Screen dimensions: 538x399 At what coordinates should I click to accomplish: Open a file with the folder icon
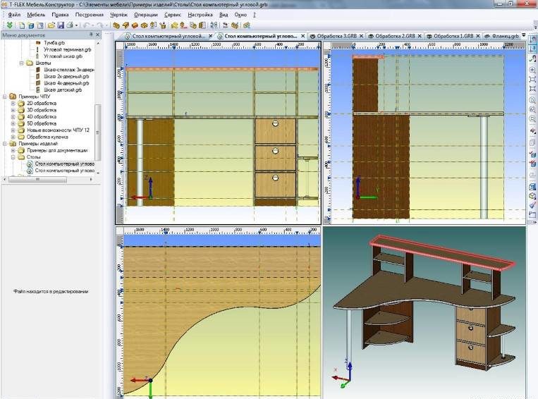tap(51, 25)
